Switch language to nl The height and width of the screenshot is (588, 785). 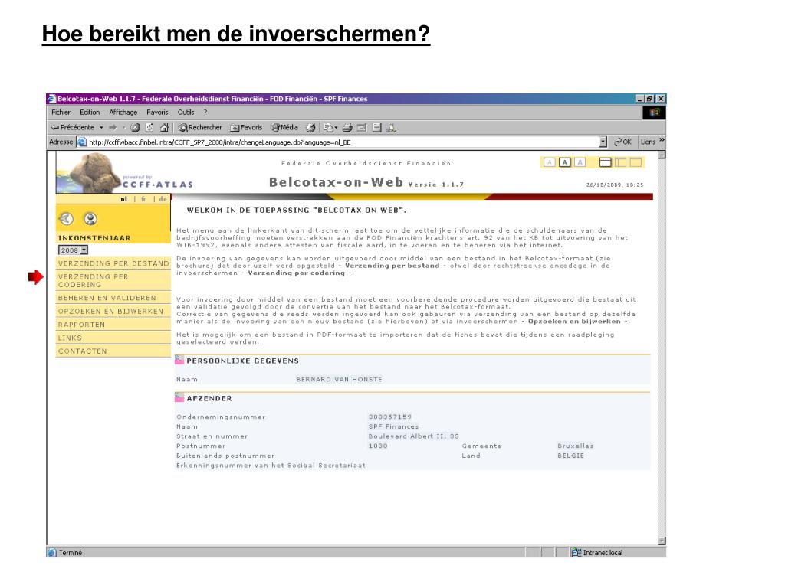[123, 199]
